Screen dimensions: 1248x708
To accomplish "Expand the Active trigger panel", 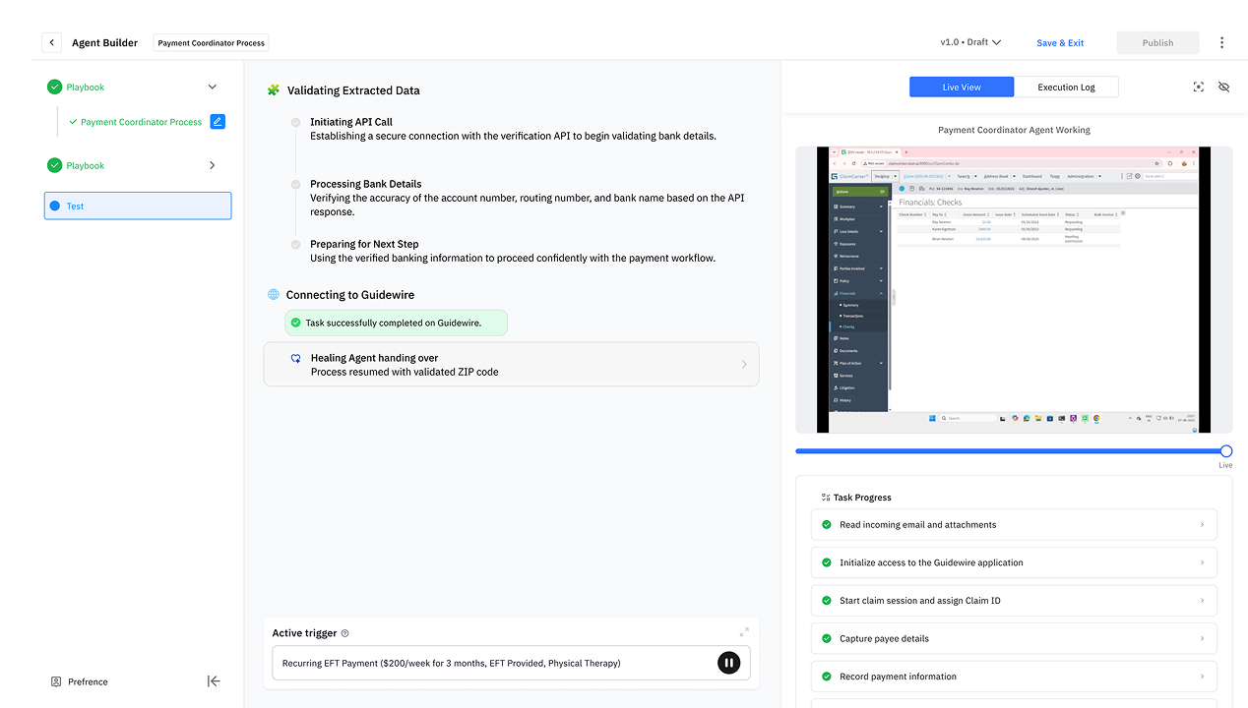I will (744, 632).
